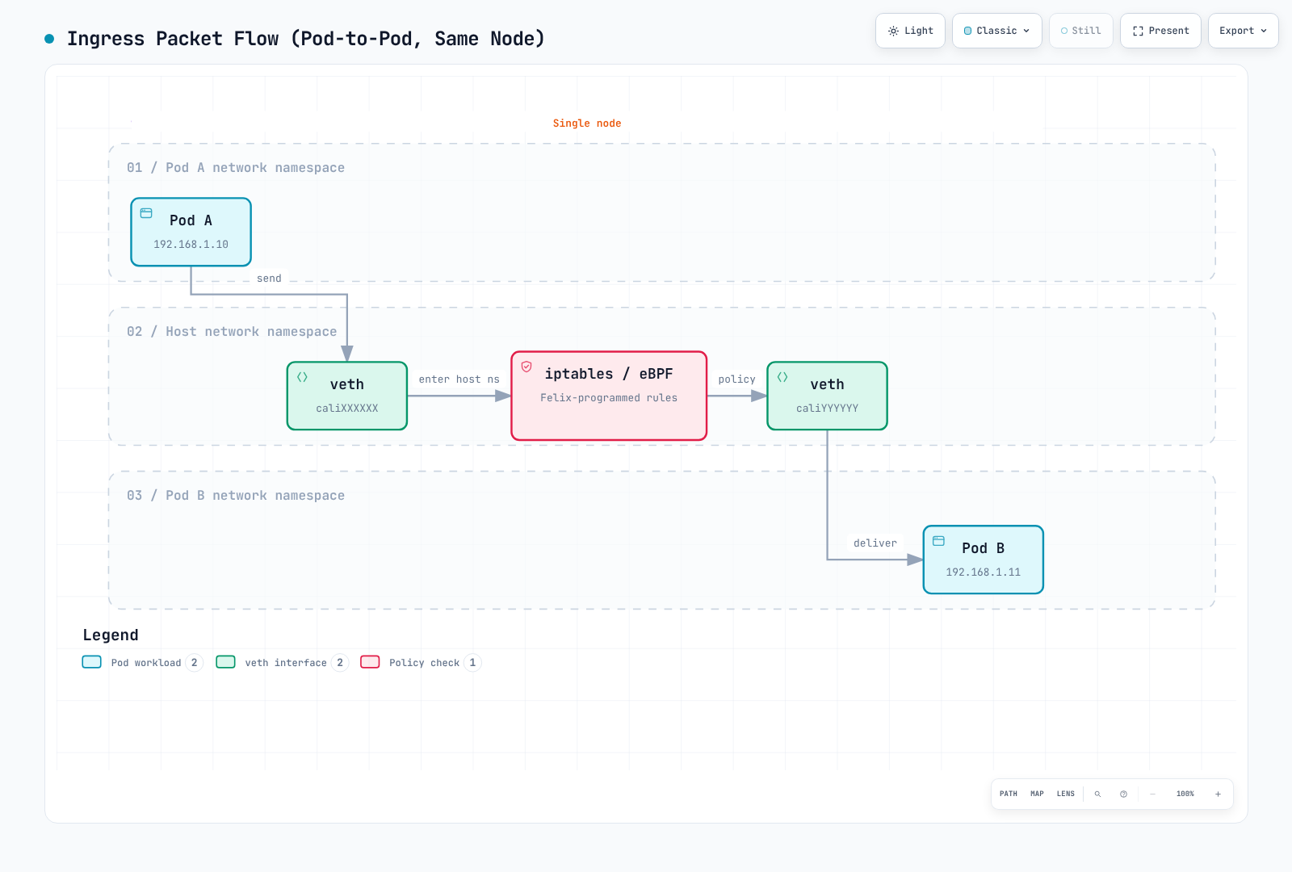Toggle the Still animation button
Viewport: 1292px width, 872px height.
coord(1081,31)
